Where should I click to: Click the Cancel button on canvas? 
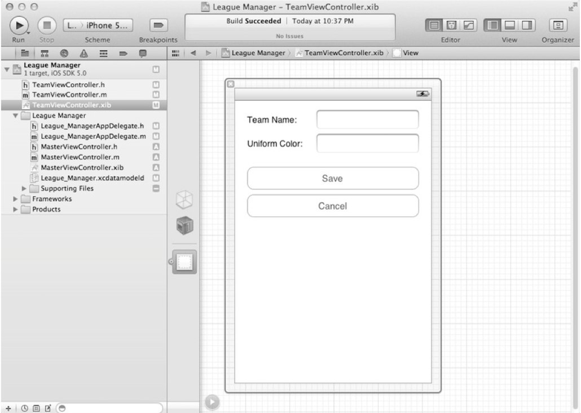pyautogui.click(x=333, y=206)
